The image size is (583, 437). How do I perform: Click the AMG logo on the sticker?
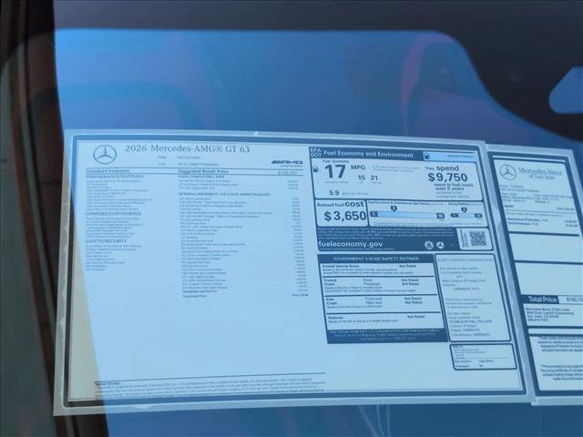[287, 162]
